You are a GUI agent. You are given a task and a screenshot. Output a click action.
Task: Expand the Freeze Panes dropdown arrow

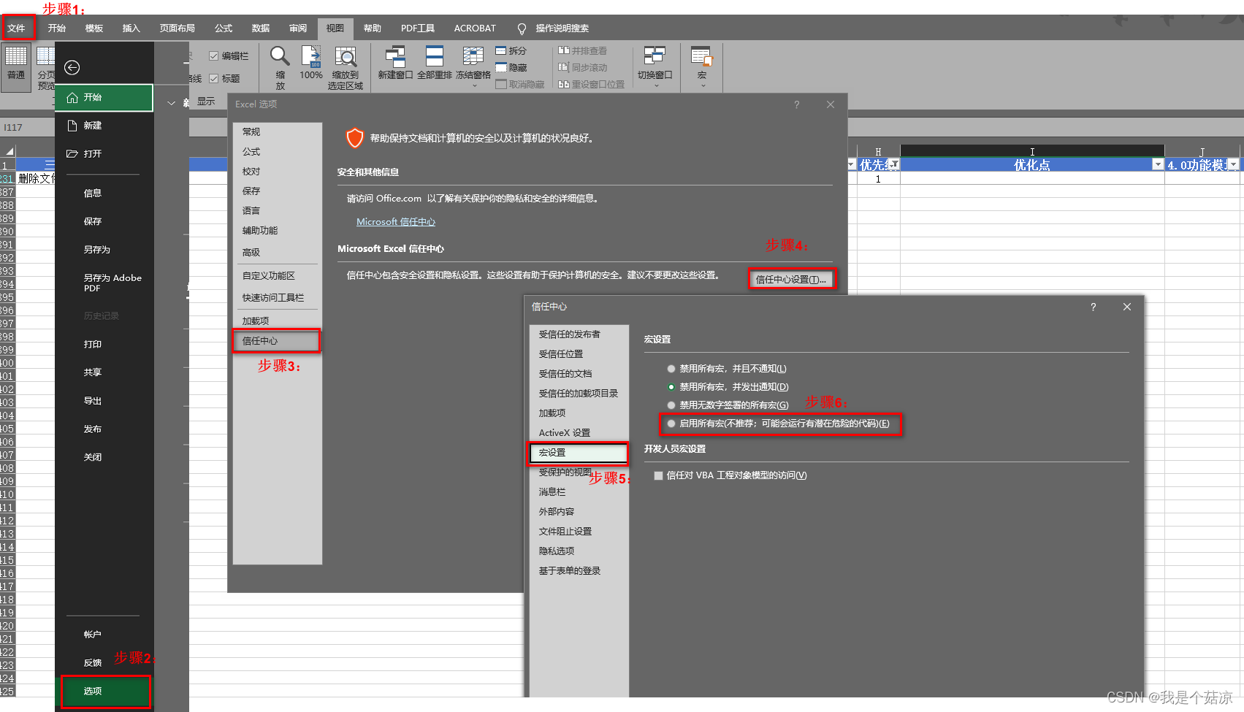(474, 85)
